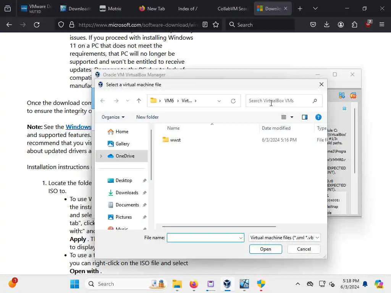Switch to the Motrix tab
This screenshot has height=293, width=391.
[110, 8]
